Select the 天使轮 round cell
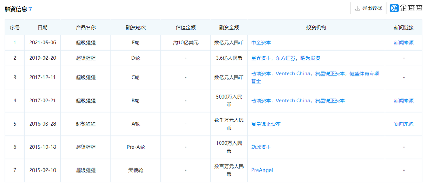 (x=136, y=170)
